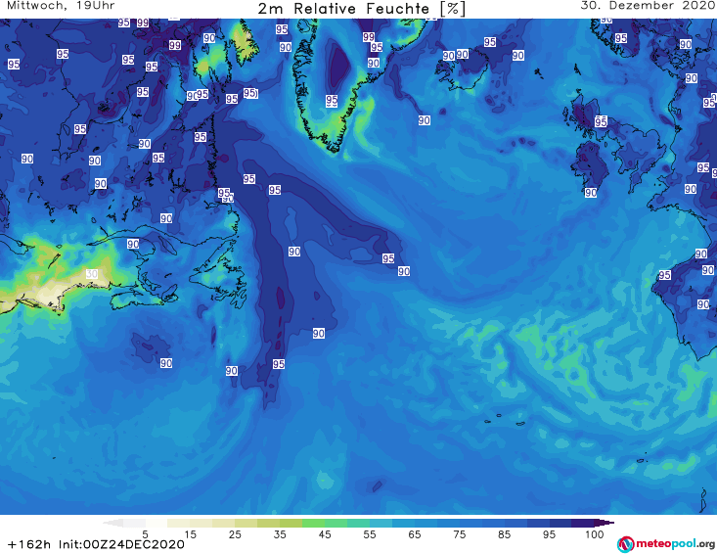Click the colorbar value '100'

point(595,534)
